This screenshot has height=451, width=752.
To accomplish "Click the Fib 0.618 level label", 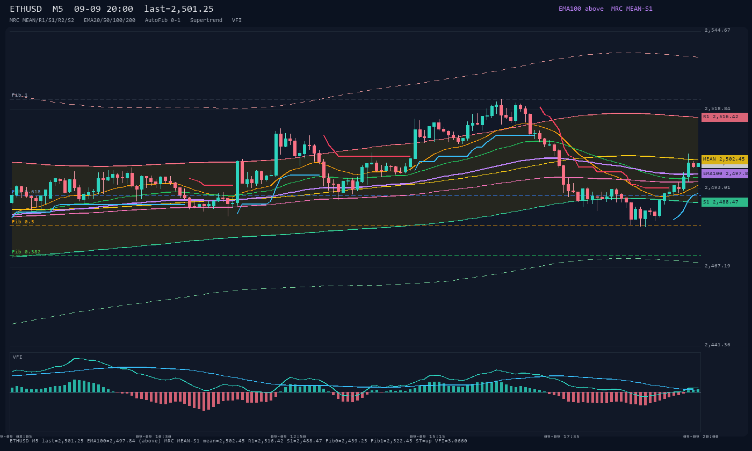I will click(x=26, y=192).
